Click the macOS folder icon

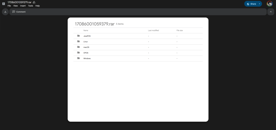[78, 47]
